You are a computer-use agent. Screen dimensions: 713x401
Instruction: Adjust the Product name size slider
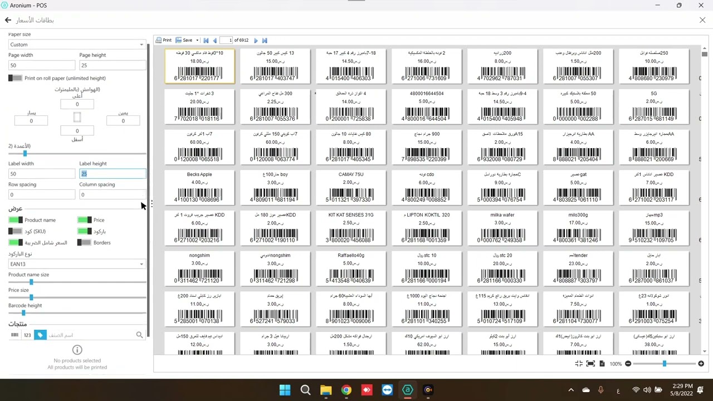click(x=31, y=282)
